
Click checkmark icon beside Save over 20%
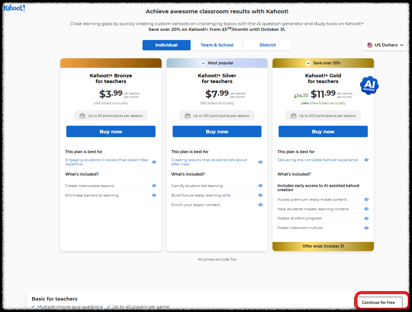(308, 63)
